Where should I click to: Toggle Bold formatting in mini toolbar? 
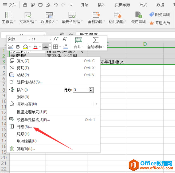[x=18, y=47]
